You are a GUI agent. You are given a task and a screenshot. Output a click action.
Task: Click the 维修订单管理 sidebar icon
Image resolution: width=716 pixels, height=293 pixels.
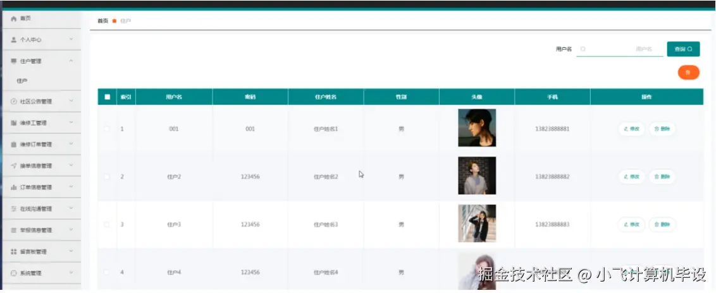tap(14, 145)
